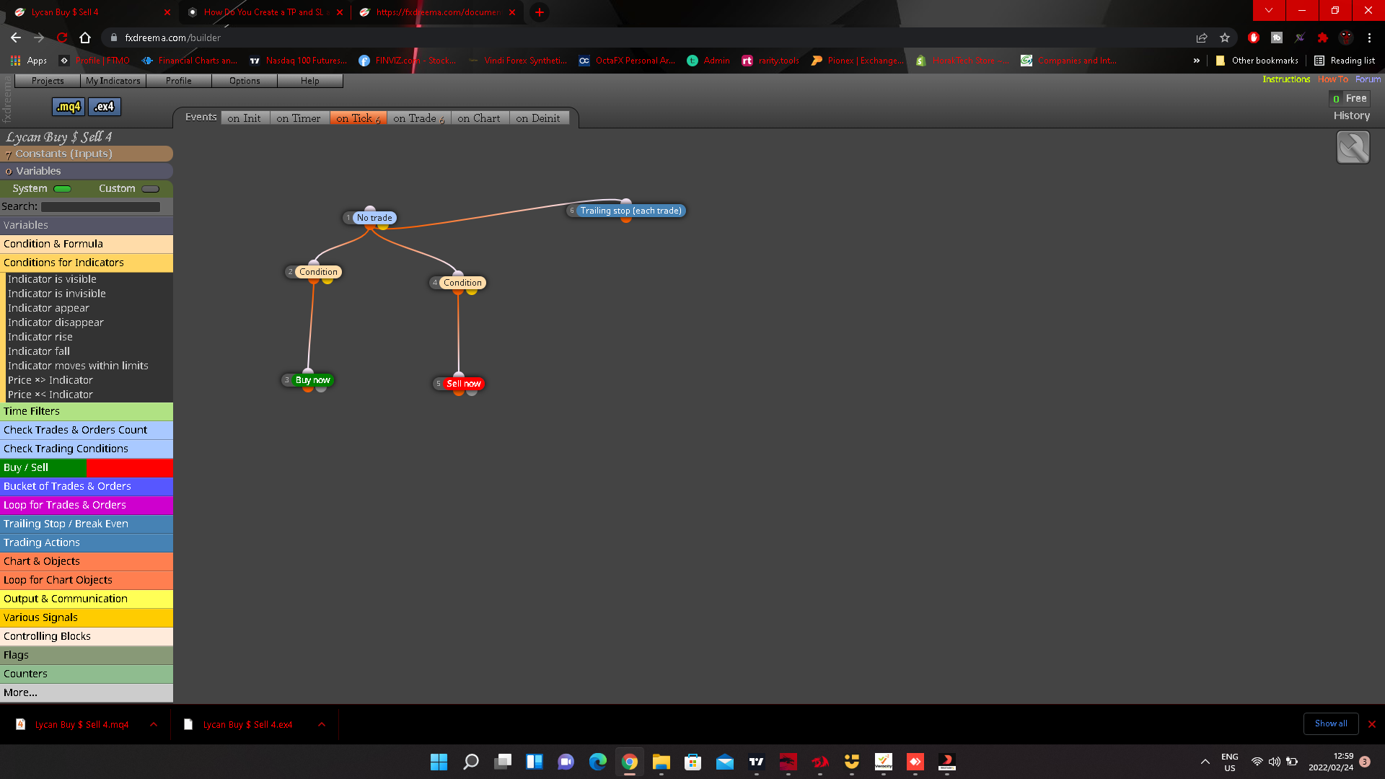Select the Buy now block
Screen dimensions: 1385x779
[312, 380]
